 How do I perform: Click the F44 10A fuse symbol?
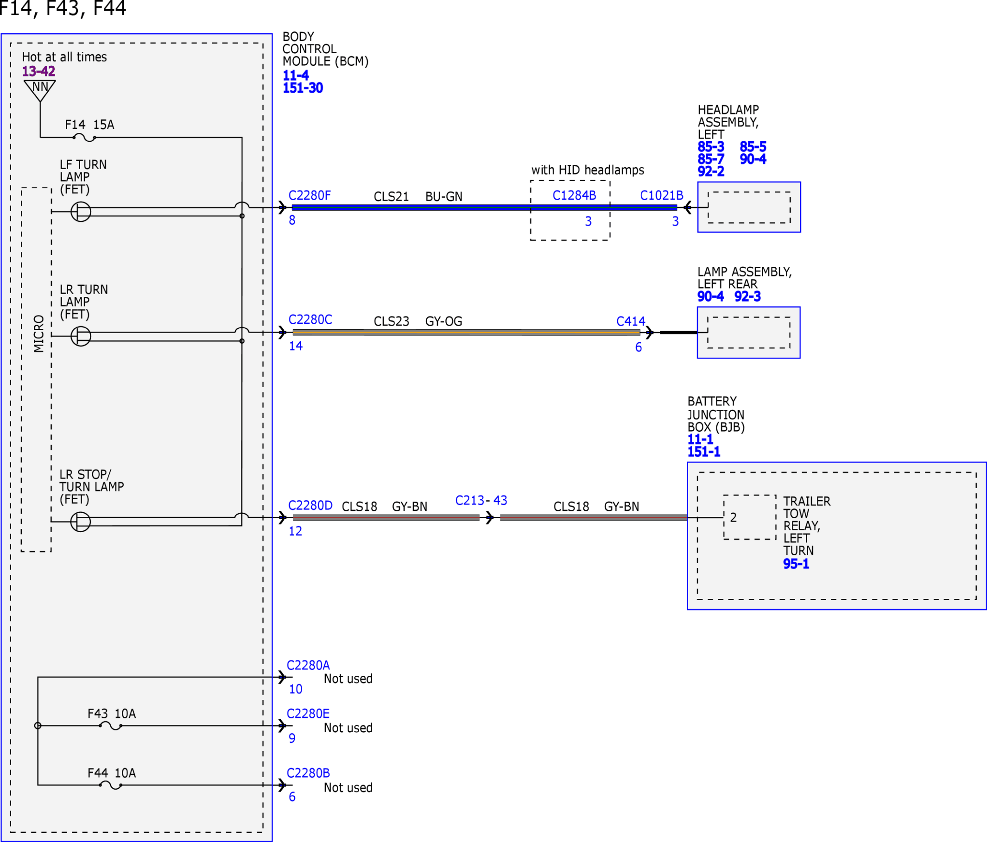110,785
